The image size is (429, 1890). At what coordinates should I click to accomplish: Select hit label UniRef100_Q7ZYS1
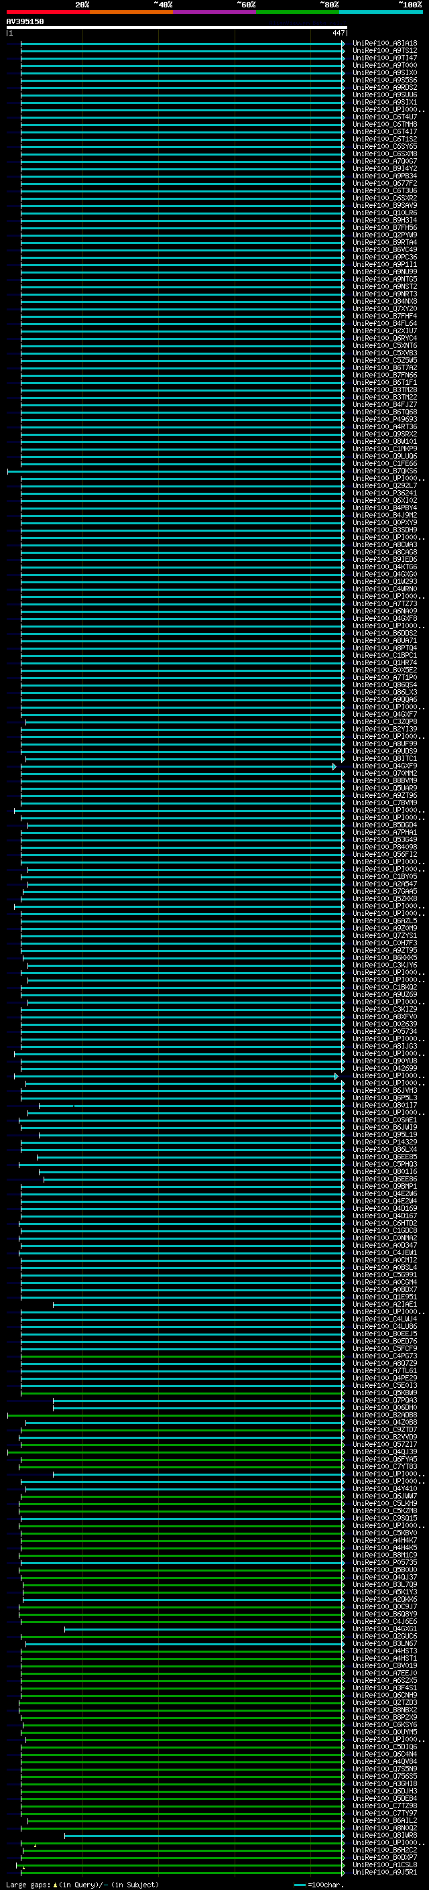(384, 935)
